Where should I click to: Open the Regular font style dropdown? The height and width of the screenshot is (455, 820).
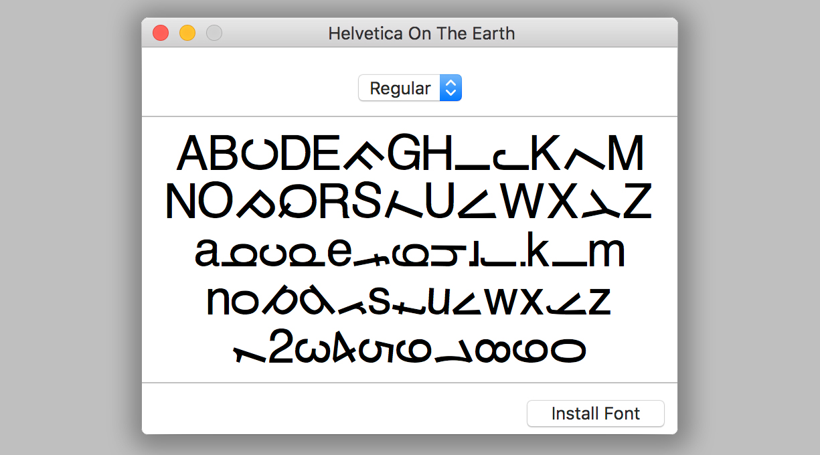tap(400, 88)
